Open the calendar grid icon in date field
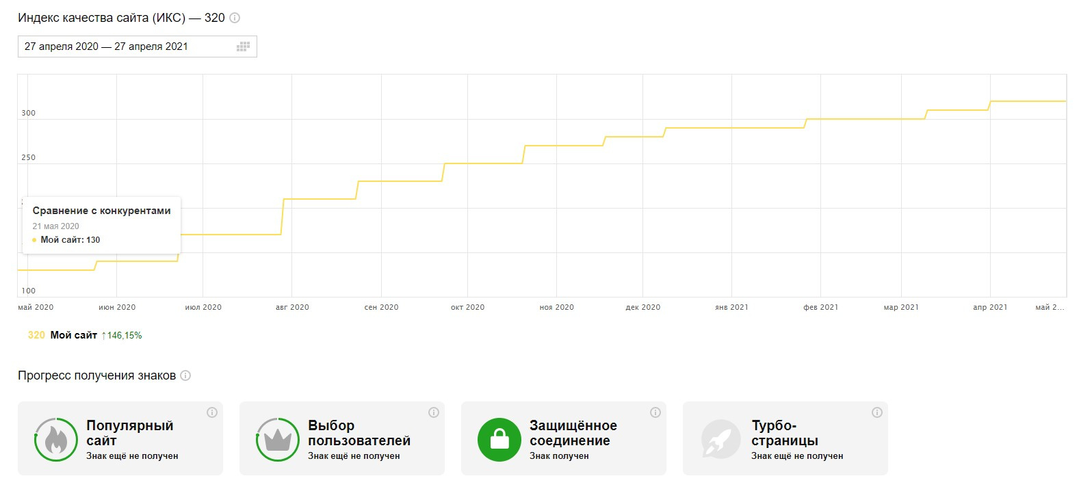The width and height of the screenshot is (1079, 489). (243, 47)
